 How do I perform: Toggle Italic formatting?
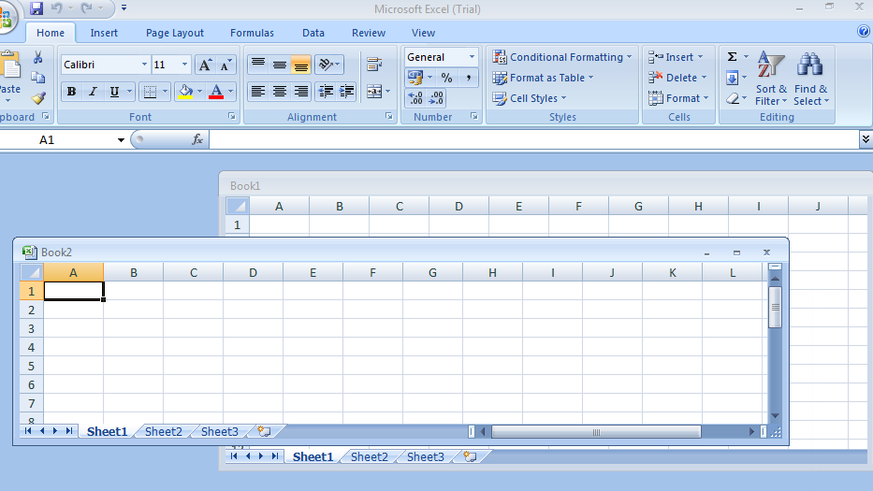point(93,92)
